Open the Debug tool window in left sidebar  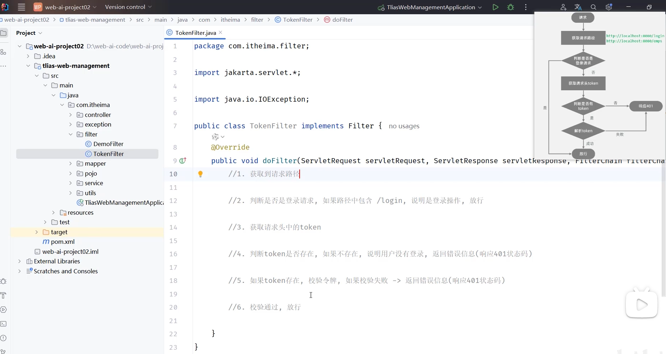[4, 281]
